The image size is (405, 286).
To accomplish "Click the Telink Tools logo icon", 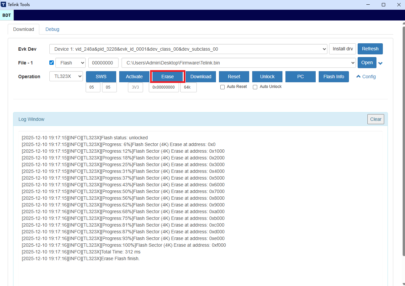I will click(x=4, y=4).
